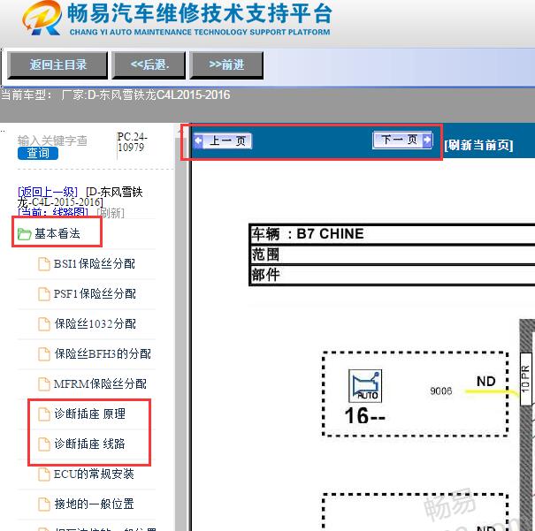Click the keyword search input field
535x531 pixels.
pyautogui.click(x=53, y=140)
